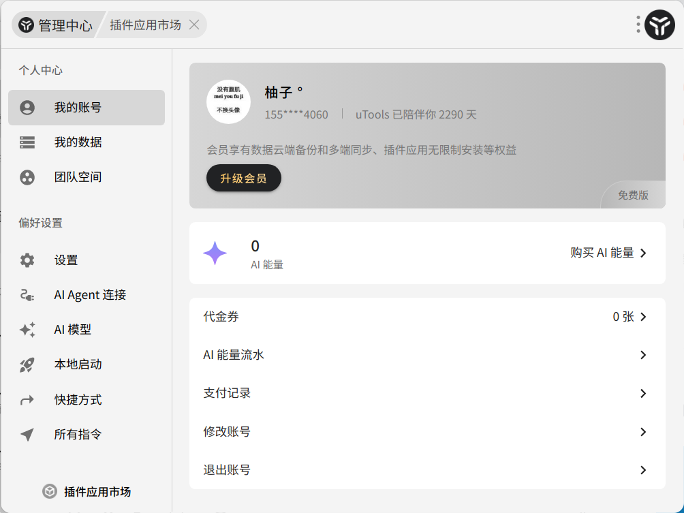Click the uTools 已陪伴你 2290 天 text
This screenshot has height=513, width=684.
pos(416,114)
